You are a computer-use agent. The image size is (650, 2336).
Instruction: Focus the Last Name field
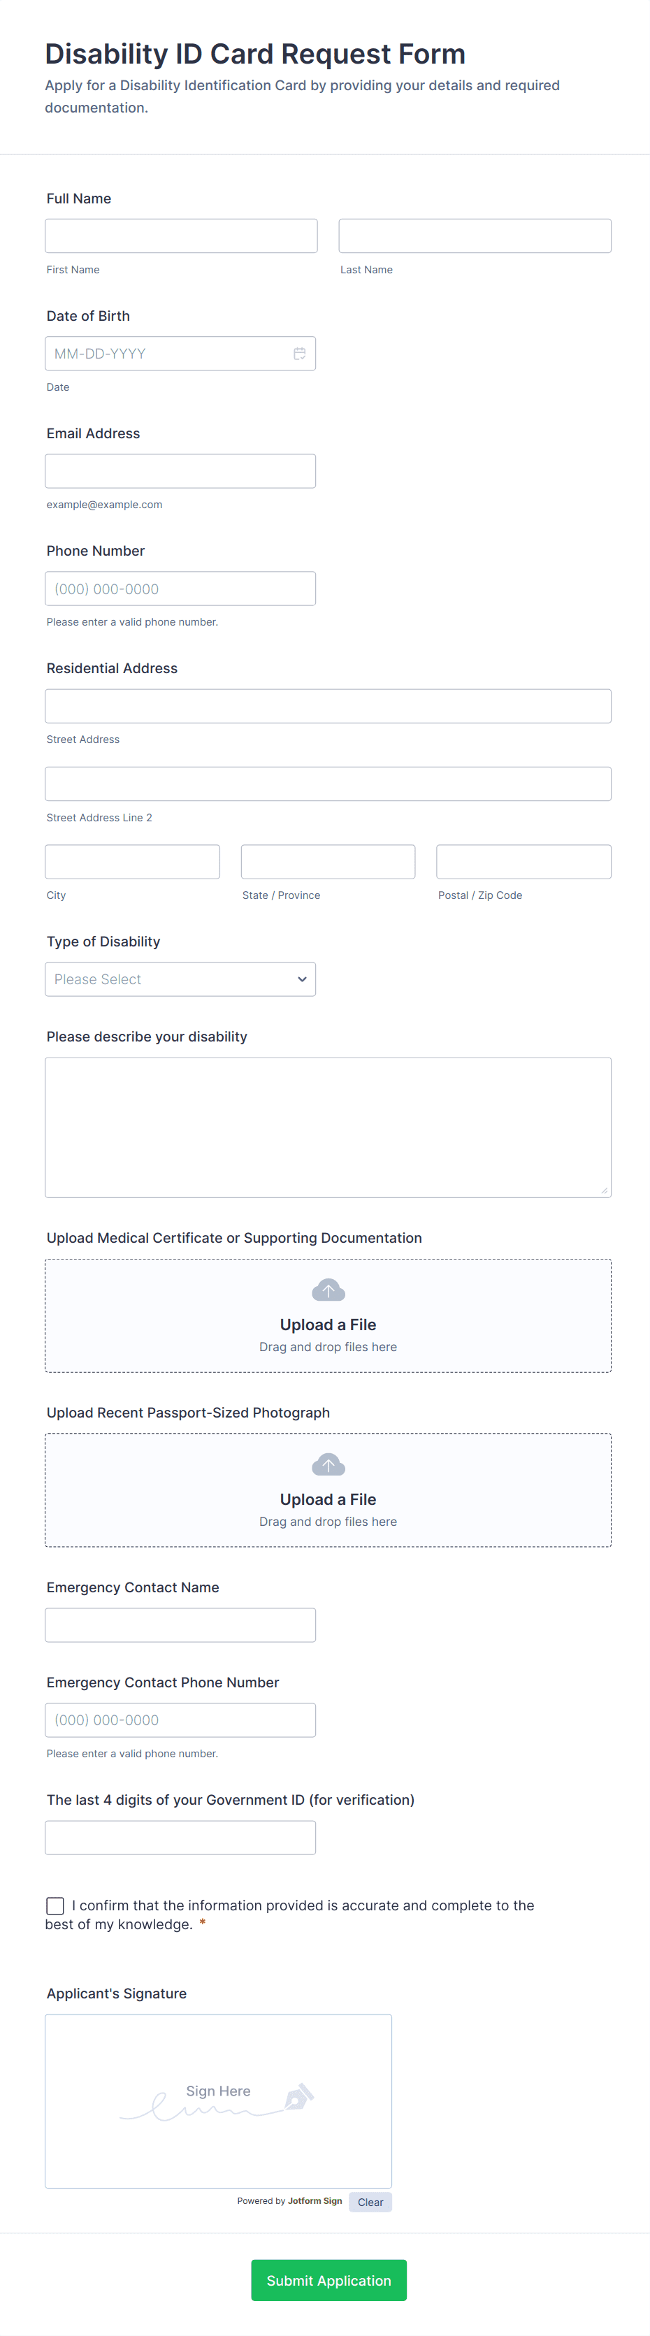coord(474,236)
